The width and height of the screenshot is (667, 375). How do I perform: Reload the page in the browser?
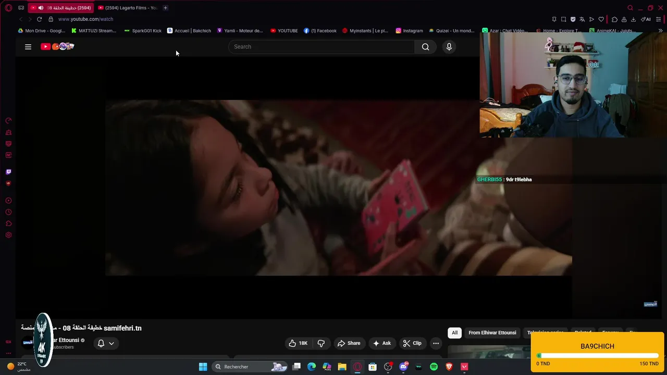click(39, 19)
